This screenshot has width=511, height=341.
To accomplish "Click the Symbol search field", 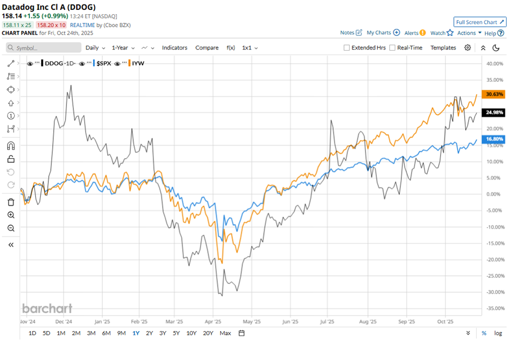I will tap(43, 48).
